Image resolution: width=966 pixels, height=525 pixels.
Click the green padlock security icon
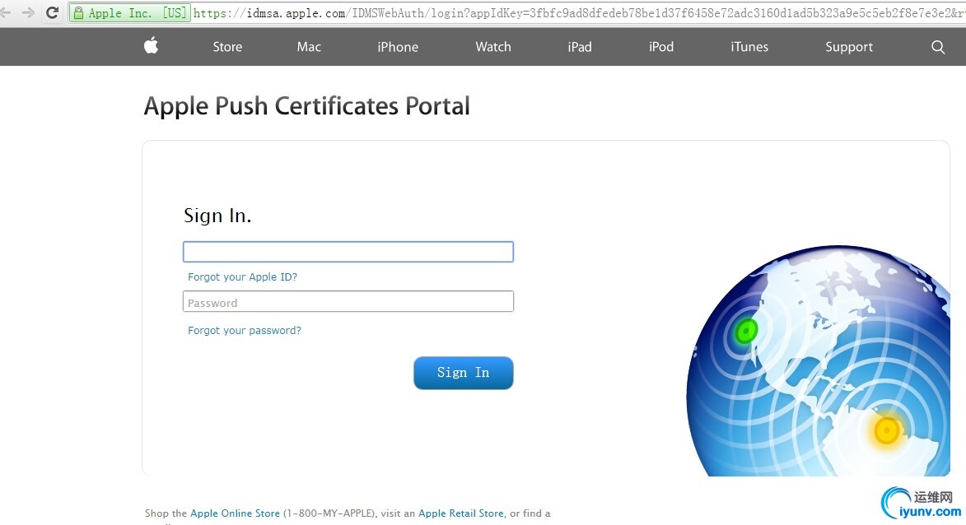pos(78,13)
